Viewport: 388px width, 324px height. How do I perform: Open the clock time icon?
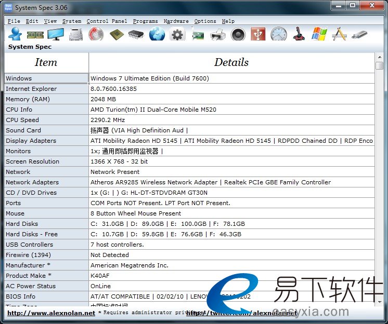(279, 34)
